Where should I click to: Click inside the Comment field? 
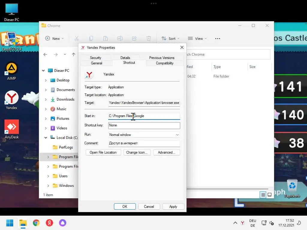(x=144, y=143)
